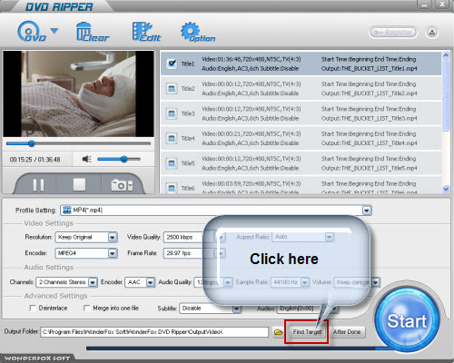The height and width of the screenshot is (363, 454).
Task: Open the Edit film tool
Action: click(x=147, y=32)
